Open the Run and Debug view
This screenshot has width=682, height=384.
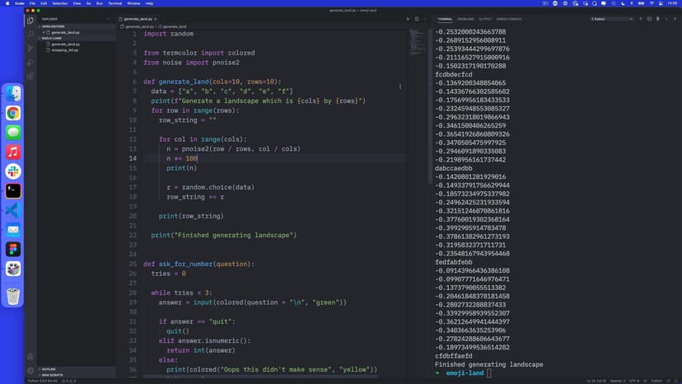point(30,62)
